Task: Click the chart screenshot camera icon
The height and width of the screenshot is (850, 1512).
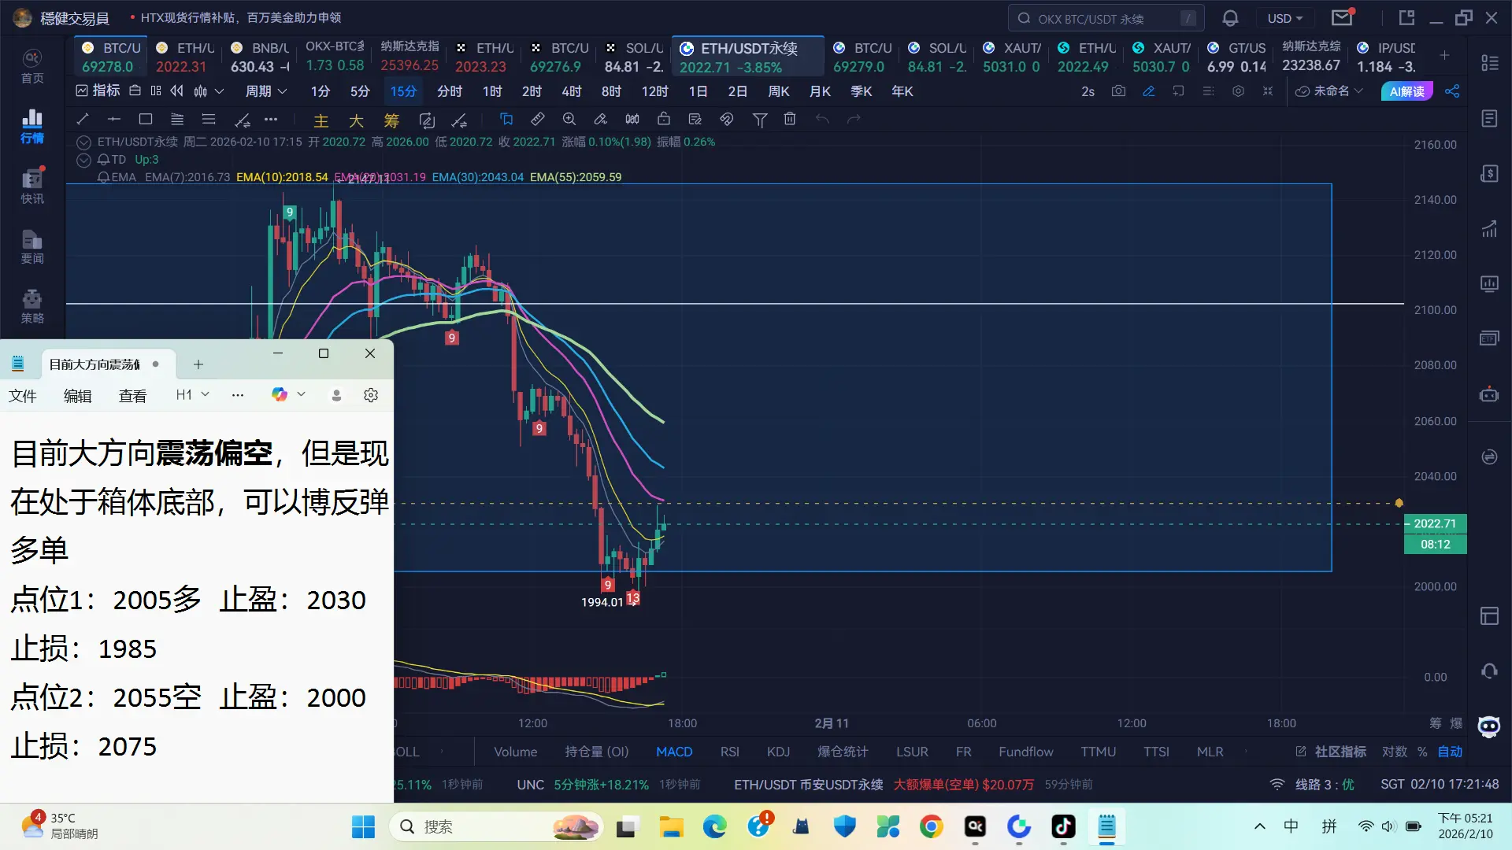Action: 1118,91
